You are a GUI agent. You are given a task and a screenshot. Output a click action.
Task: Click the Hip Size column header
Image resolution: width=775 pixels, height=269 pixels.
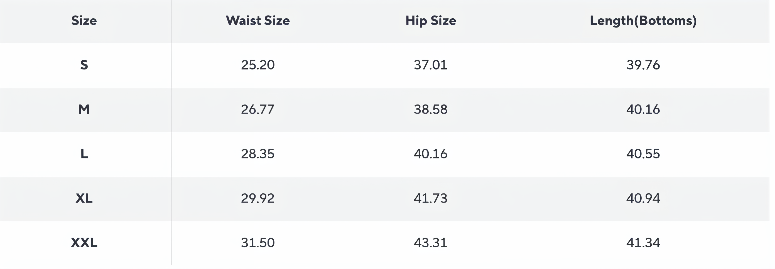[x=431, y=21]
